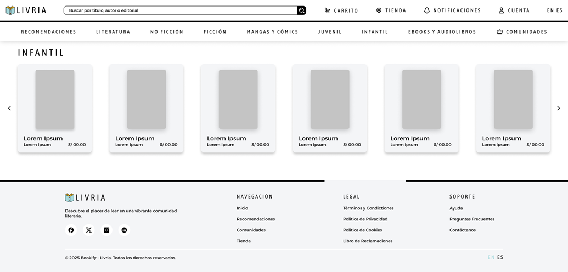The width and height of the screenshot is (568, 272).
Task: Click the INFANTIL section heading
Action: [41, 53]
